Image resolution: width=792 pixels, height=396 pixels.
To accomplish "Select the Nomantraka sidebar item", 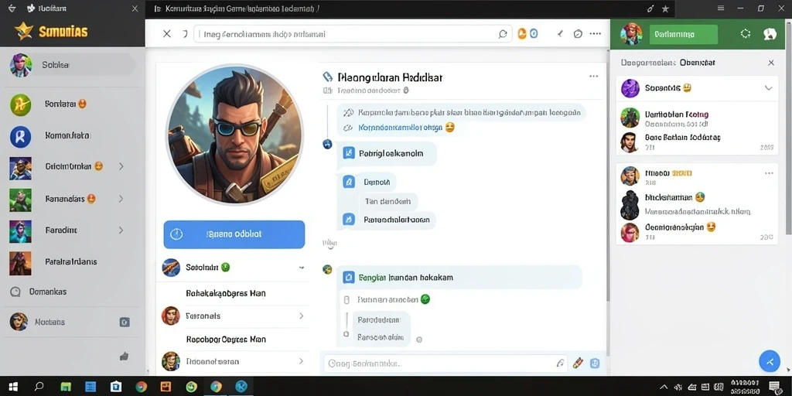I will point(72,136).
